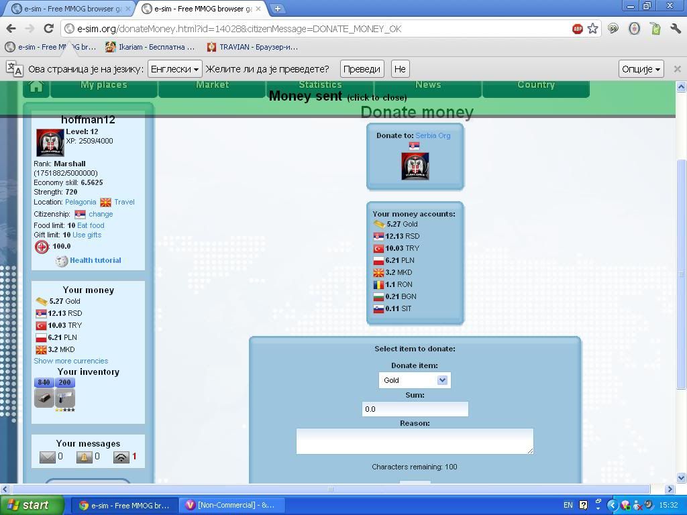Bookmark page with the star icon
Screen dimensions: 687x515
tap(592, 29)
